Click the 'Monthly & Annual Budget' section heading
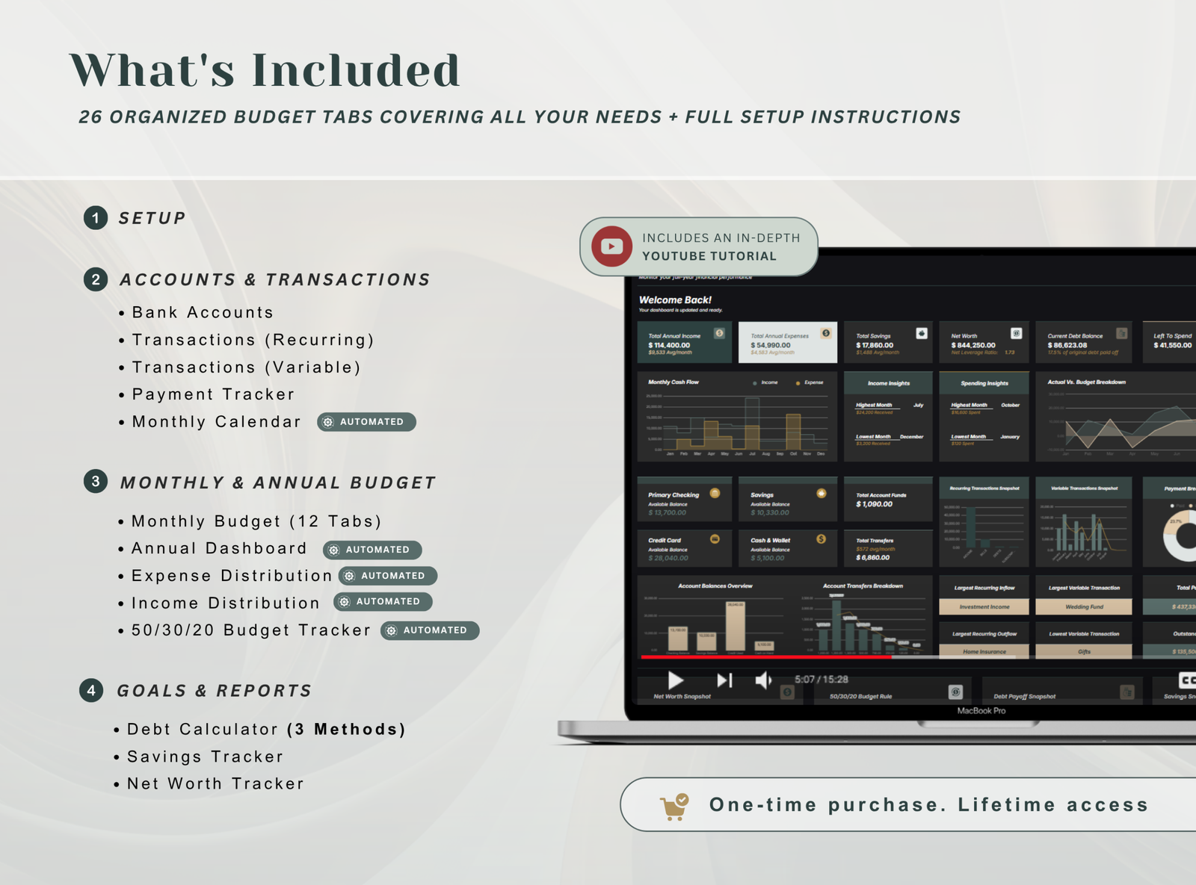 (277, 483)
